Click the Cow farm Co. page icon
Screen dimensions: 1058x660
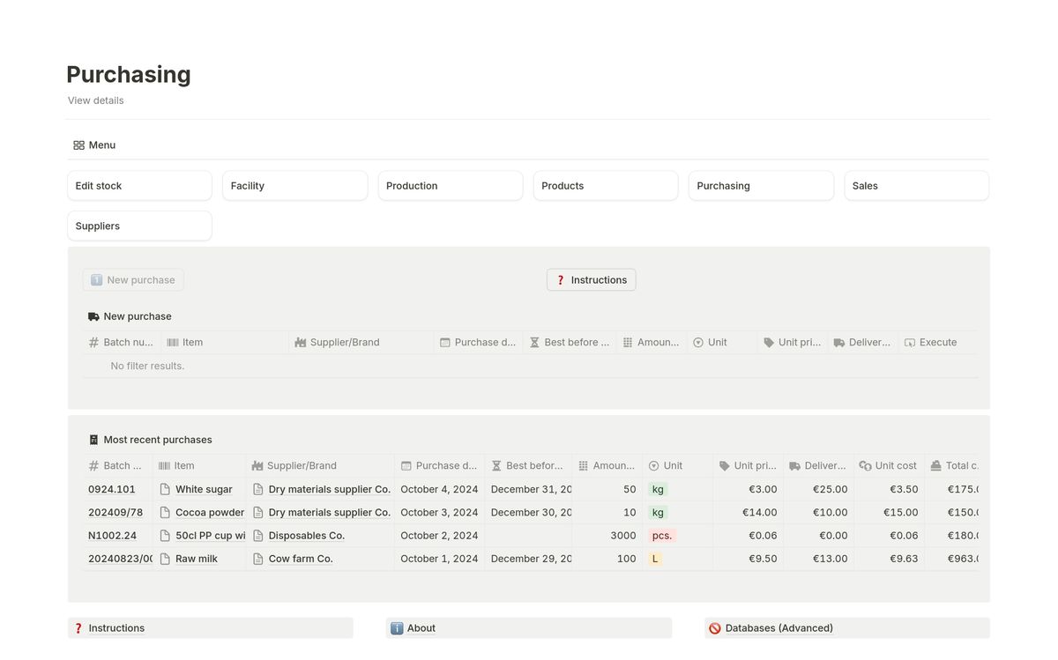257,559
